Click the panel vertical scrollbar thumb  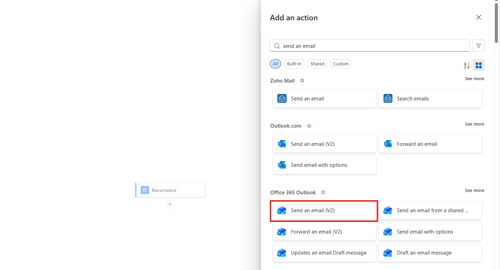(497, 22)
